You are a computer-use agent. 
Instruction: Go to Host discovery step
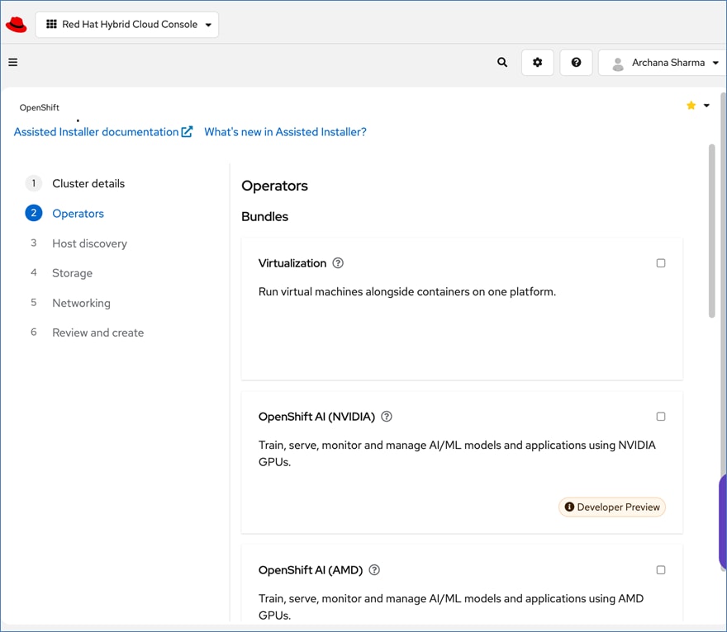(89, 243)
